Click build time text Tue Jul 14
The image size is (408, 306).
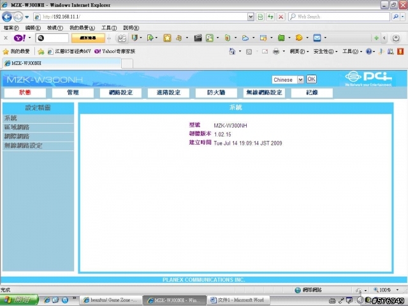pos(248,143)
